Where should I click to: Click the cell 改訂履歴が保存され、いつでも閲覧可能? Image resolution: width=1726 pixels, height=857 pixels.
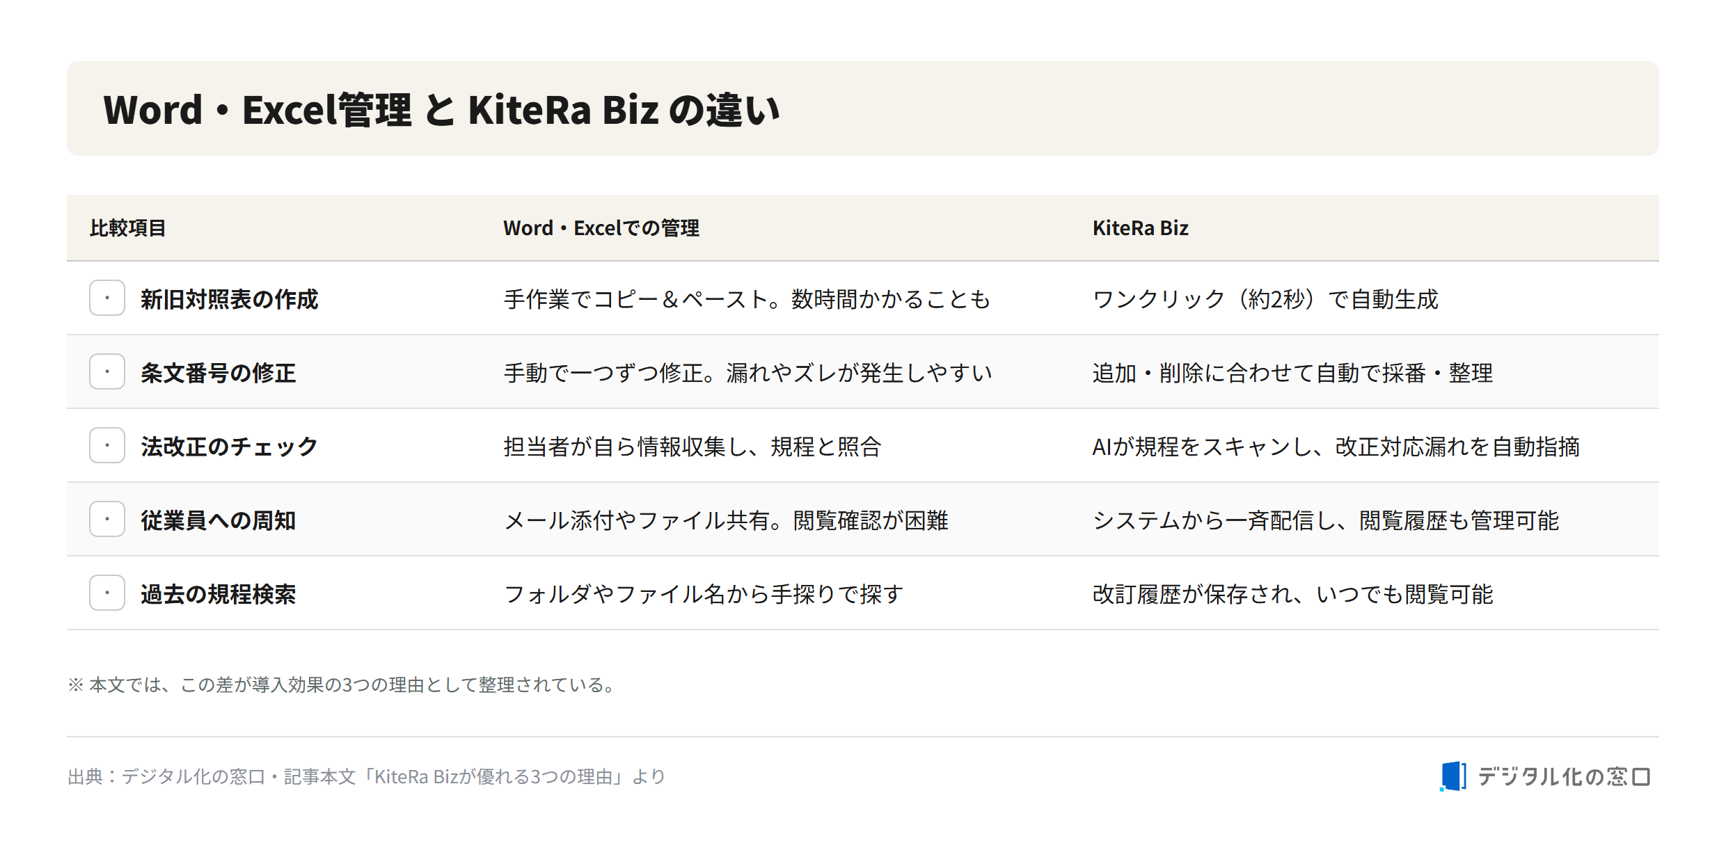tap(1292, 594)
